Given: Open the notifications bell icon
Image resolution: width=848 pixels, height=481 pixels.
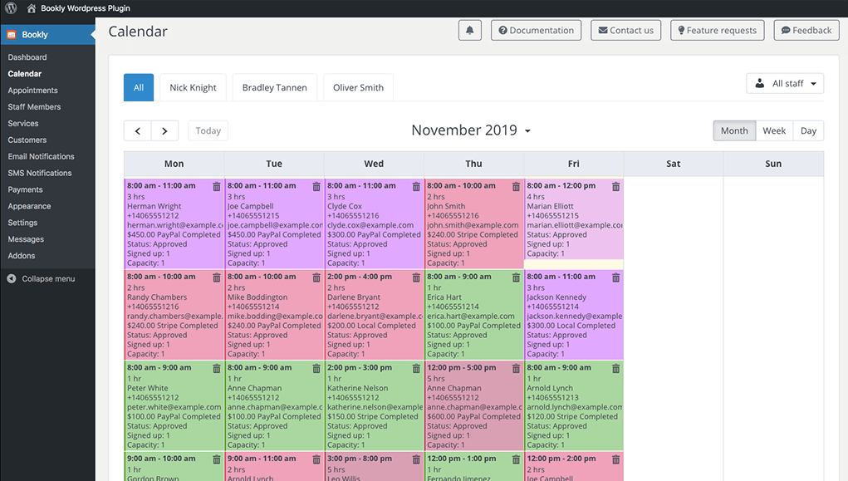Looking at the screenshot, I should pyautogui.click(x=469, y=30).
